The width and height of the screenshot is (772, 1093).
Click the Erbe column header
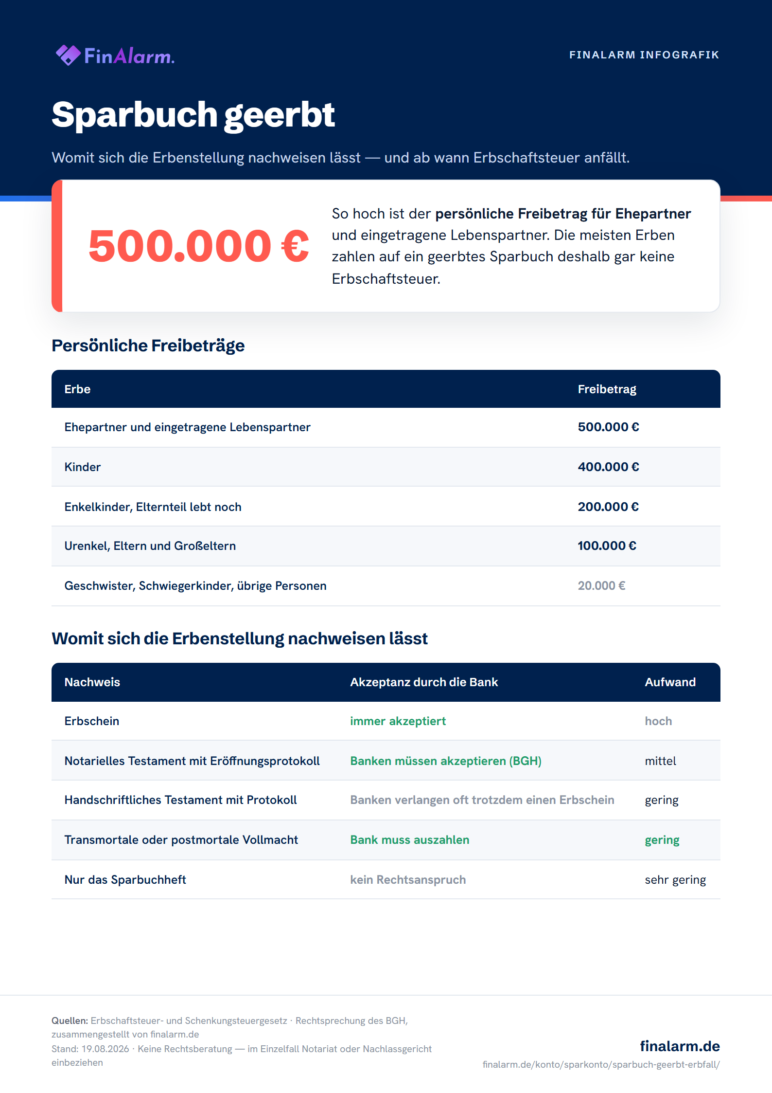coord(77,389)
